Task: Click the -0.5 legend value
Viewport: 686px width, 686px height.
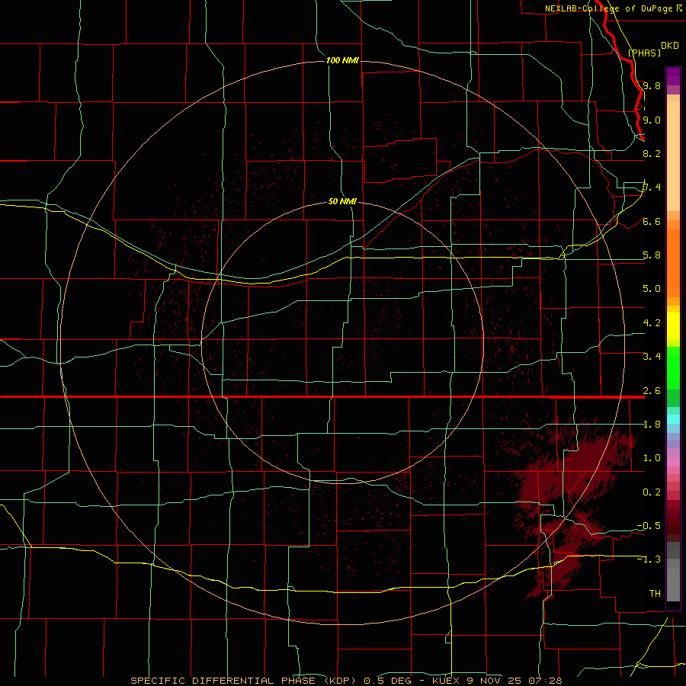Action: [649, 526]
